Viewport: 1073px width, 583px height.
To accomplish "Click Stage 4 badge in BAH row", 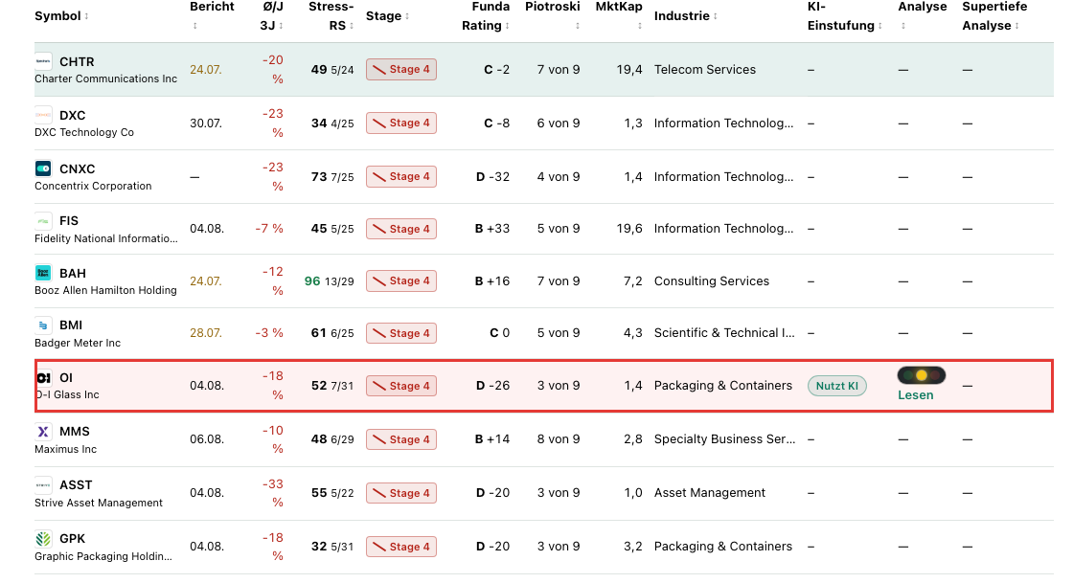I will click(x=401, y=280).
